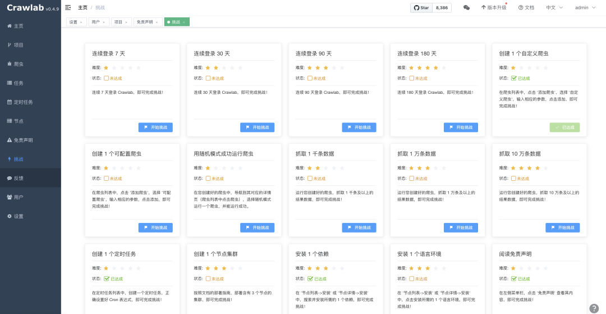
Task: Close the active 挑战 tab with its x
Action: point(183,22)
